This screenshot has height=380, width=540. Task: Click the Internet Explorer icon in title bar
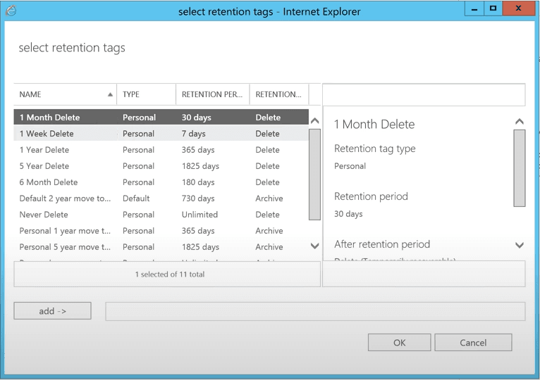11,11
